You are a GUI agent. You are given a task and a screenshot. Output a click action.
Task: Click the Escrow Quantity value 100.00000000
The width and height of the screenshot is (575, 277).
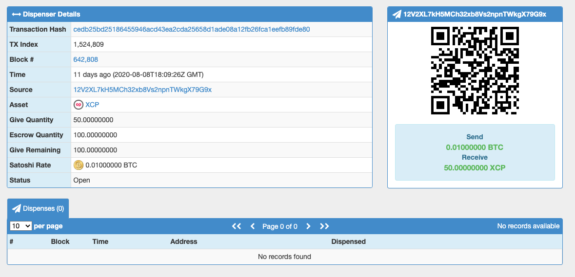pos(95,135)
